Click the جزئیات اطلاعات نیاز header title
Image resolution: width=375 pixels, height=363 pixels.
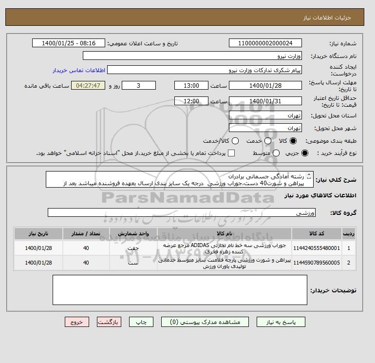coord(327,18)
